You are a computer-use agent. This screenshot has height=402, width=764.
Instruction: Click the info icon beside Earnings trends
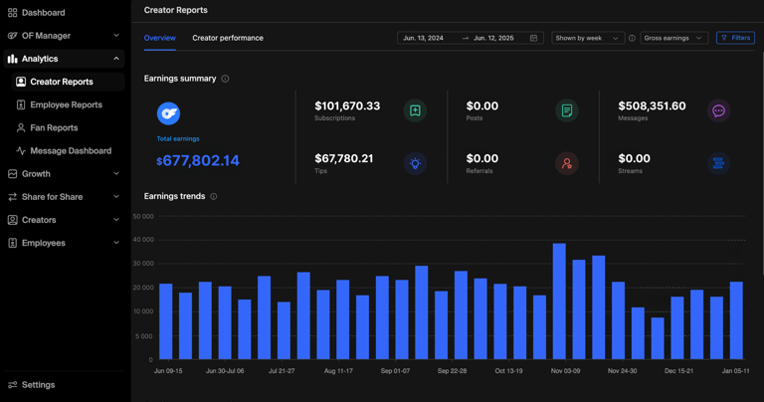point(214,197)
